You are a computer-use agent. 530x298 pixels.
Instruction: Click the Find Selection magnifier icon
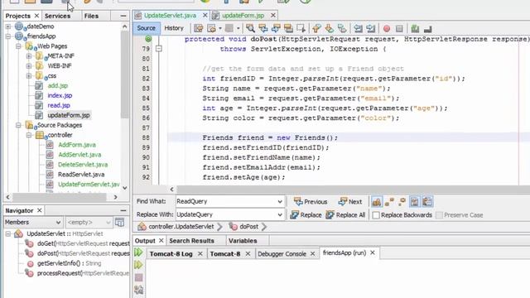(x=250, y=28)
